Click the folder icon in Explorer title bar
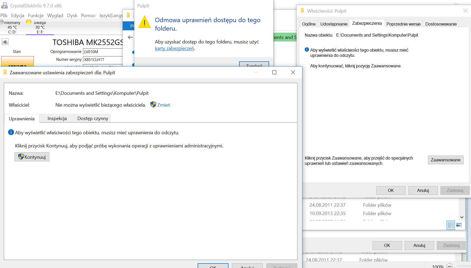Screen dimensions: 471x268 (129, 15)
